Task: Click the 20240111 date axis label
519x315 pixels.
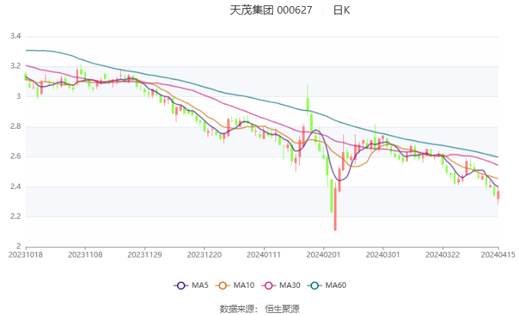Action: pos(264,255)
